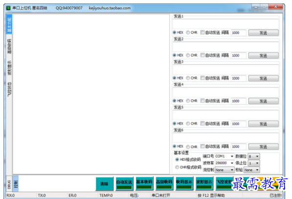Toggle the 自动发送 bottom bar button
This screenshot has width=292, height=199.
124,184
